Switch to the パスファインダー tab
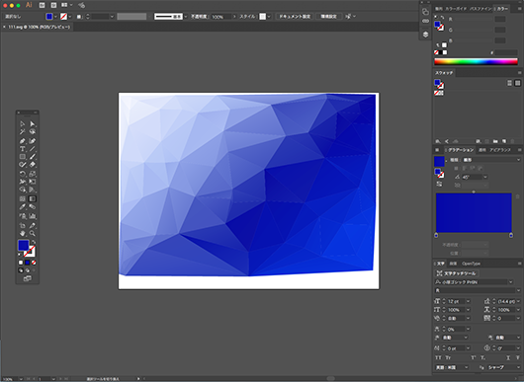Viewport: 524px width, 382px height. pos(480,9)
